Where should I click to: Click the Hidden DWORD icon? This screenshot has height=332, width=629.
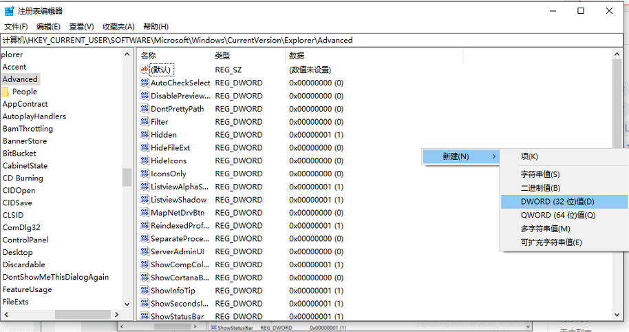(145, 134)
